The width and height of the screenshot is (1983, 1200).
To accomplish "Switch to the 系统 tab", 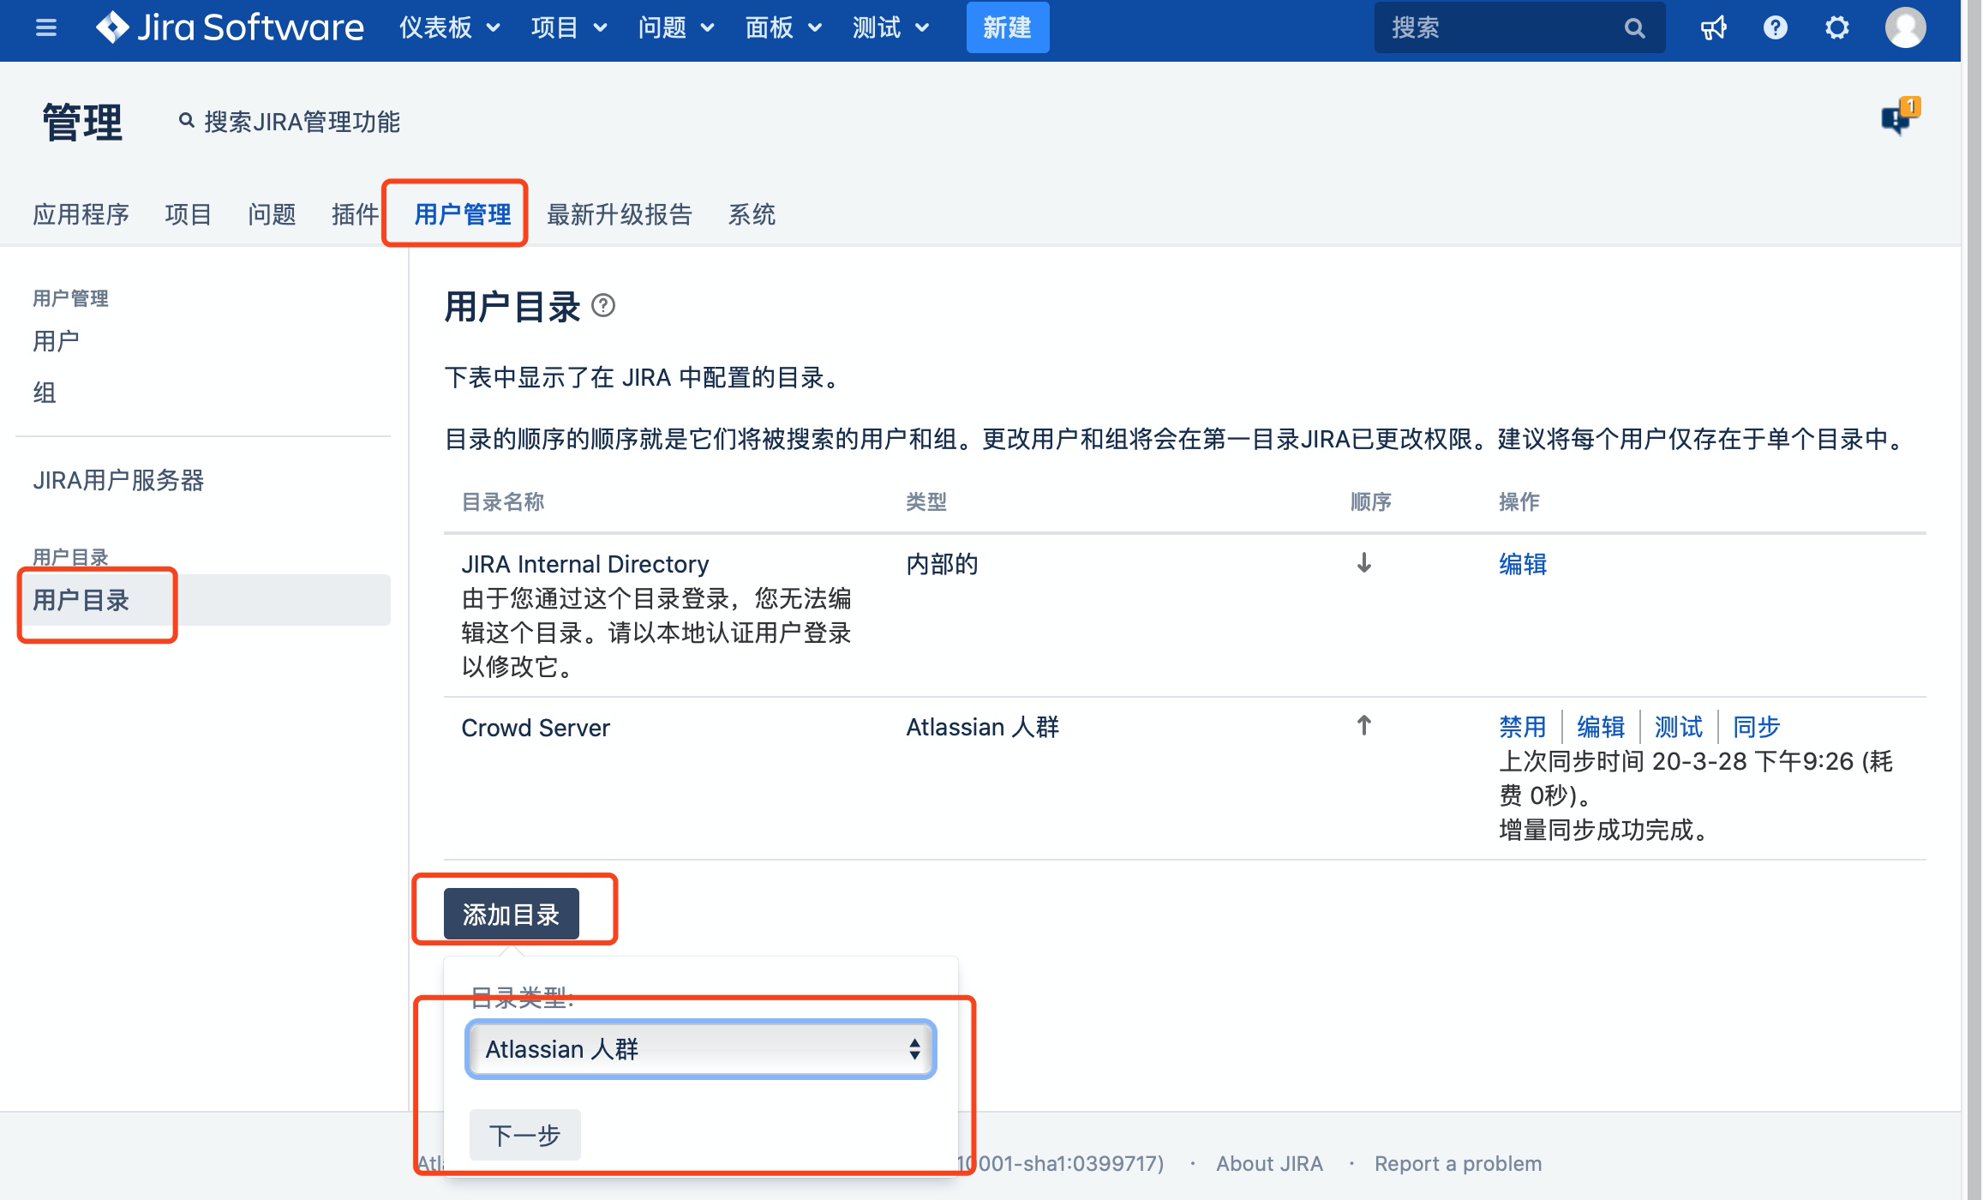I will pos(752,214).
